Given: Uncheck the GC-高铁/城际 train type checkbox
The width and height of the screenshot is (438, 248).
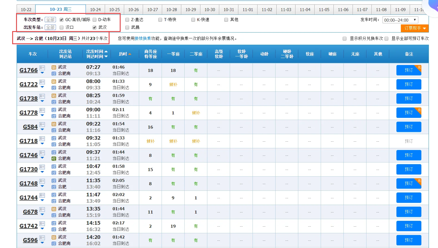Looking at the screenshot, I should [x=62, y=20].
